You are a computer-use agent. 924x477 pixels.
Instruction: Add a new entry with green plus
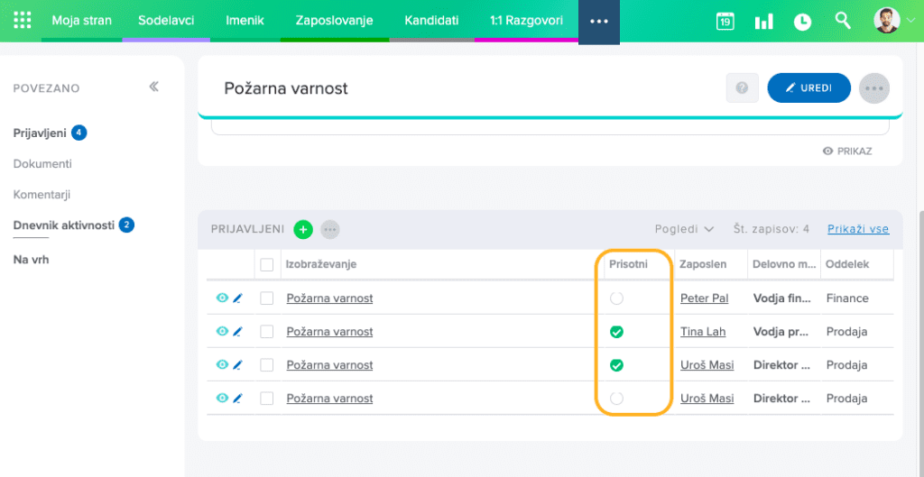pos(303,229)
